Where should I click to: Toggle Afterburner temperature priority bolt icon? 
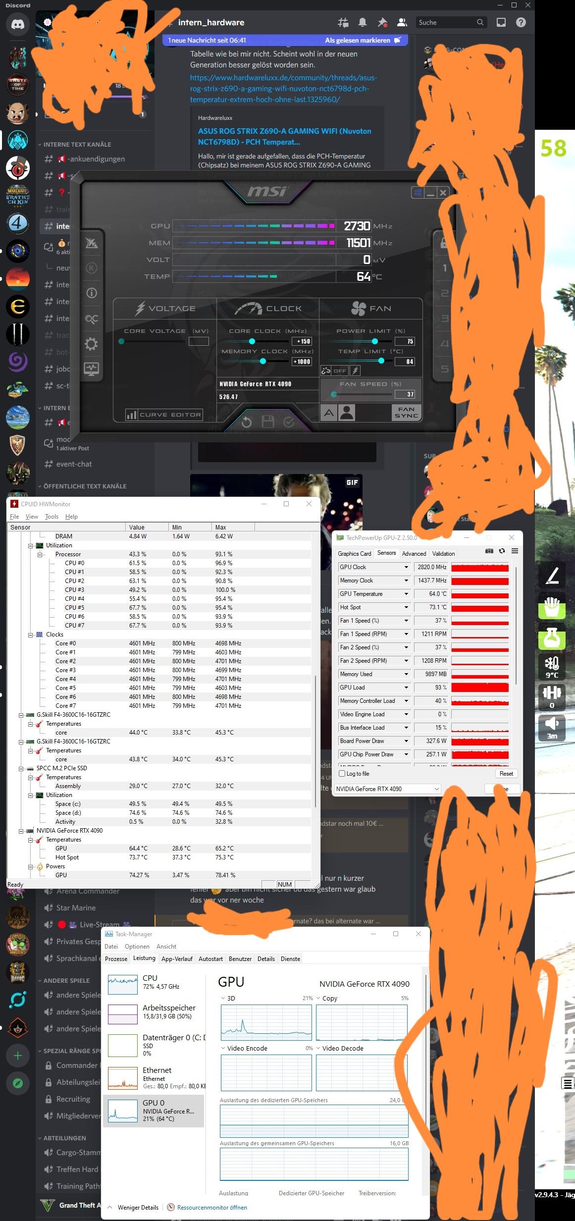click(x=355, y=371)
